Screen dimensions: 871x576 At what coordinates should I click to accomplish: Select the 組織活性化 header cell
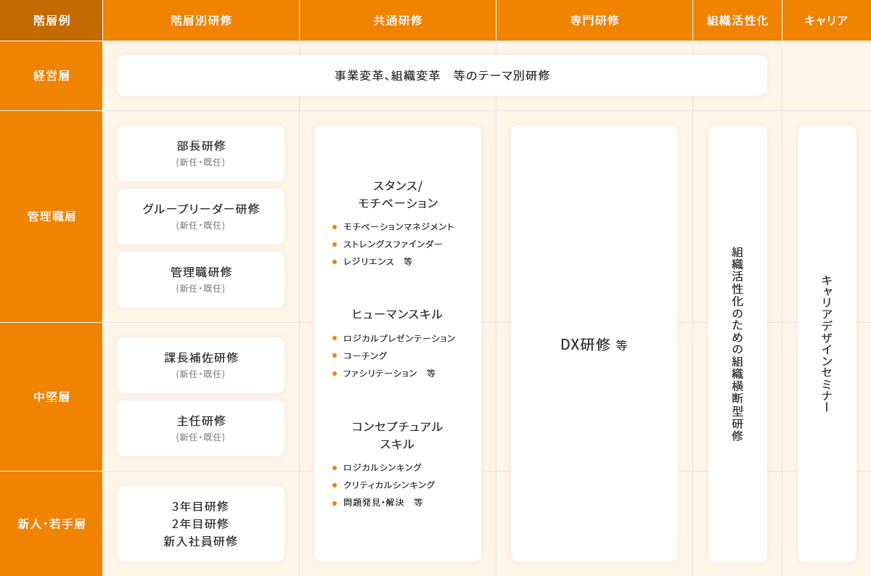click(x=737, y=20)
